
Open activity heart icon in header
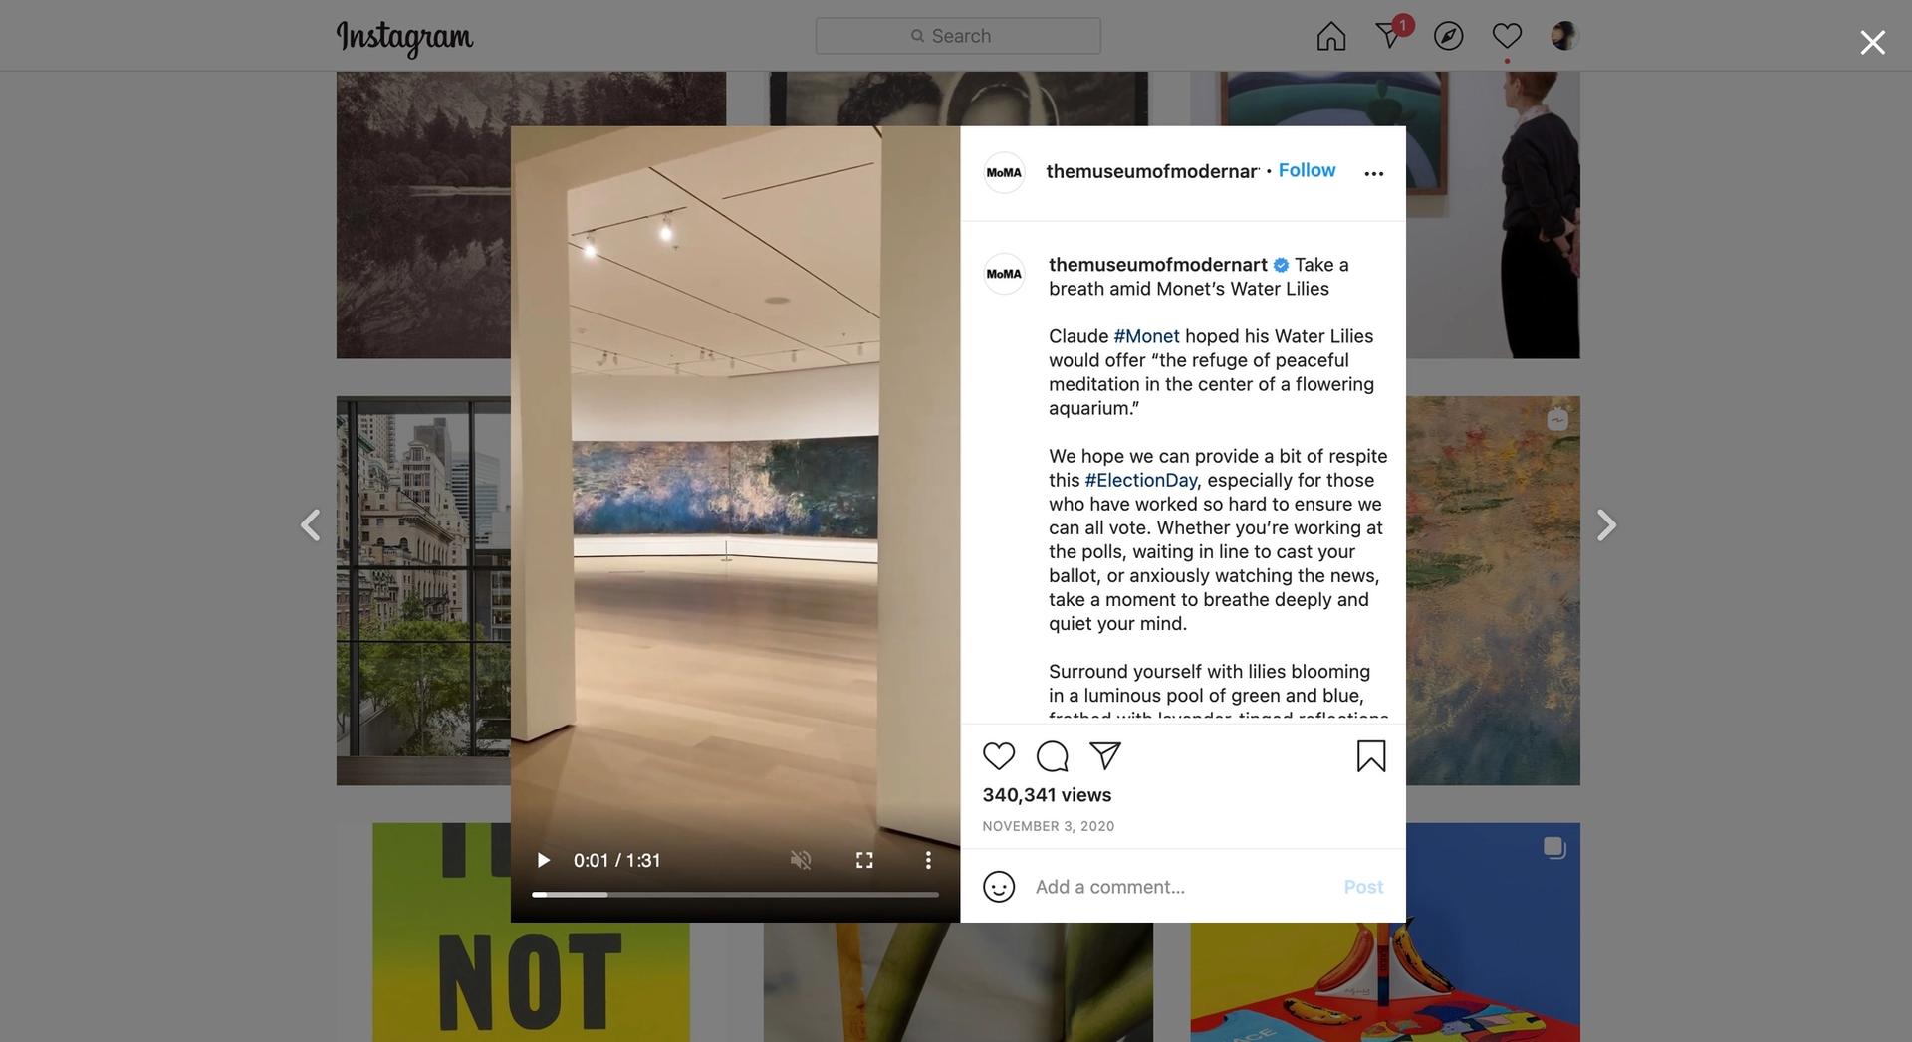click(1507, 36)
